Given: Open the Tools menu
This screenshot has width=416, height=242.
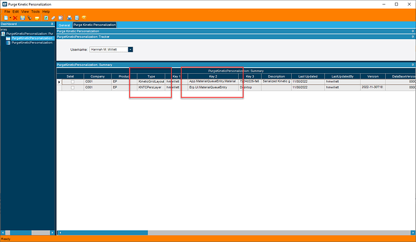Looking at the screenshot, I should pyautogui.click(x=36, y=11).
